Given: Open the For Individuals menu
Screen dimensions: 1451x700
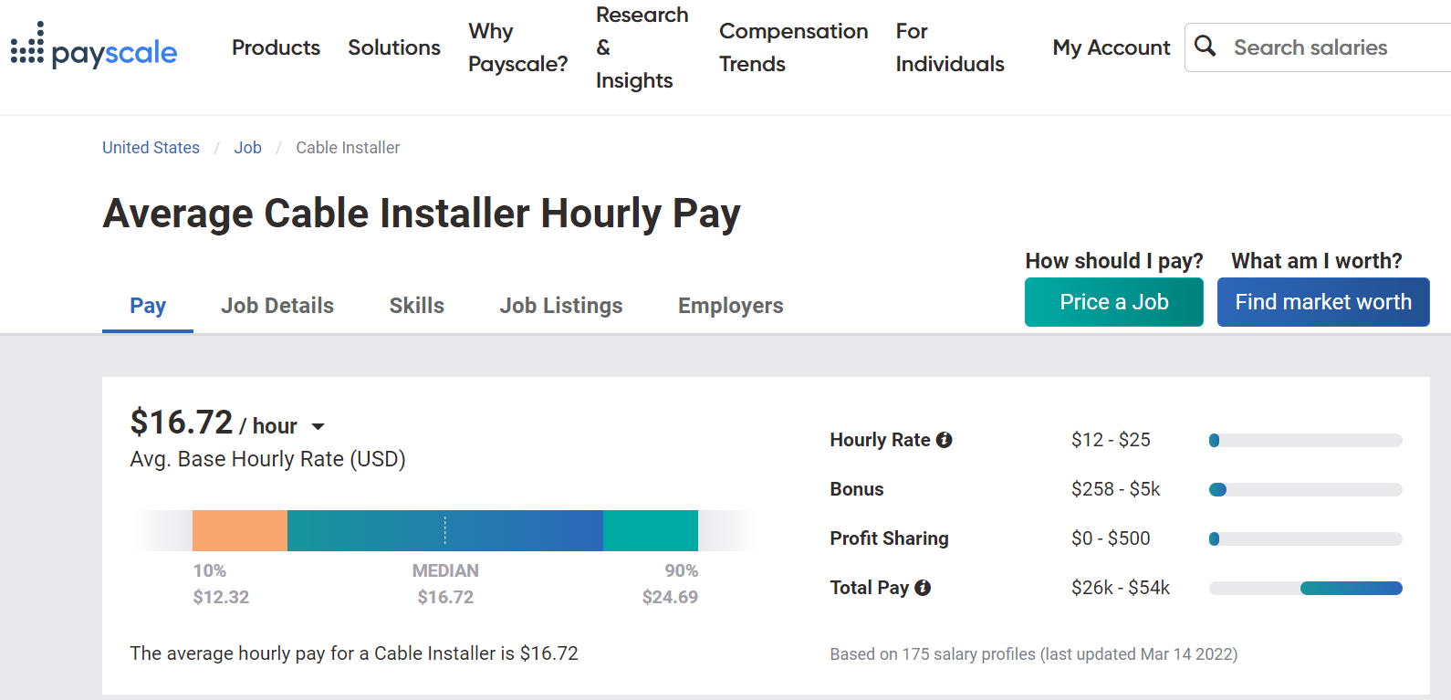Looking at the screenshot, I should click(x=950, y=47).
